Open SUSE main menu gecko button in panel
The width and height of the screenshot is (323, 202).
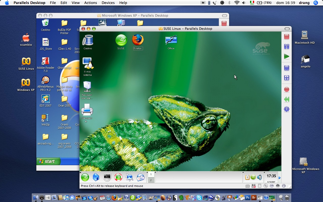(85, 177)
